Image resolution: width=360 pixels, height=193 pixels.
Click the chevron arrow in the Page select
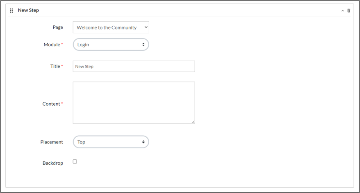click(x=146, y=27)
